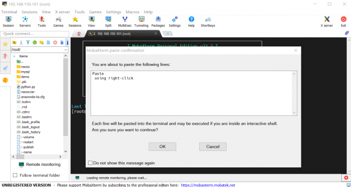Click the SFTP upload file icon
This screenshot has height=187, width=351.
(28, 42)
